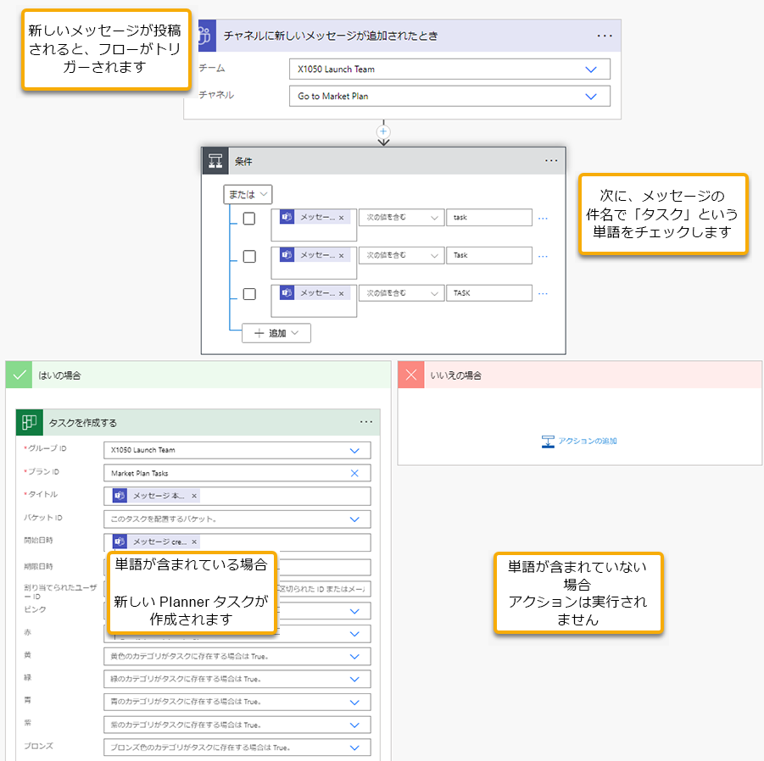Click the lowercase 'task' value field
Screen dimensions: 764x761
(488, 218)
